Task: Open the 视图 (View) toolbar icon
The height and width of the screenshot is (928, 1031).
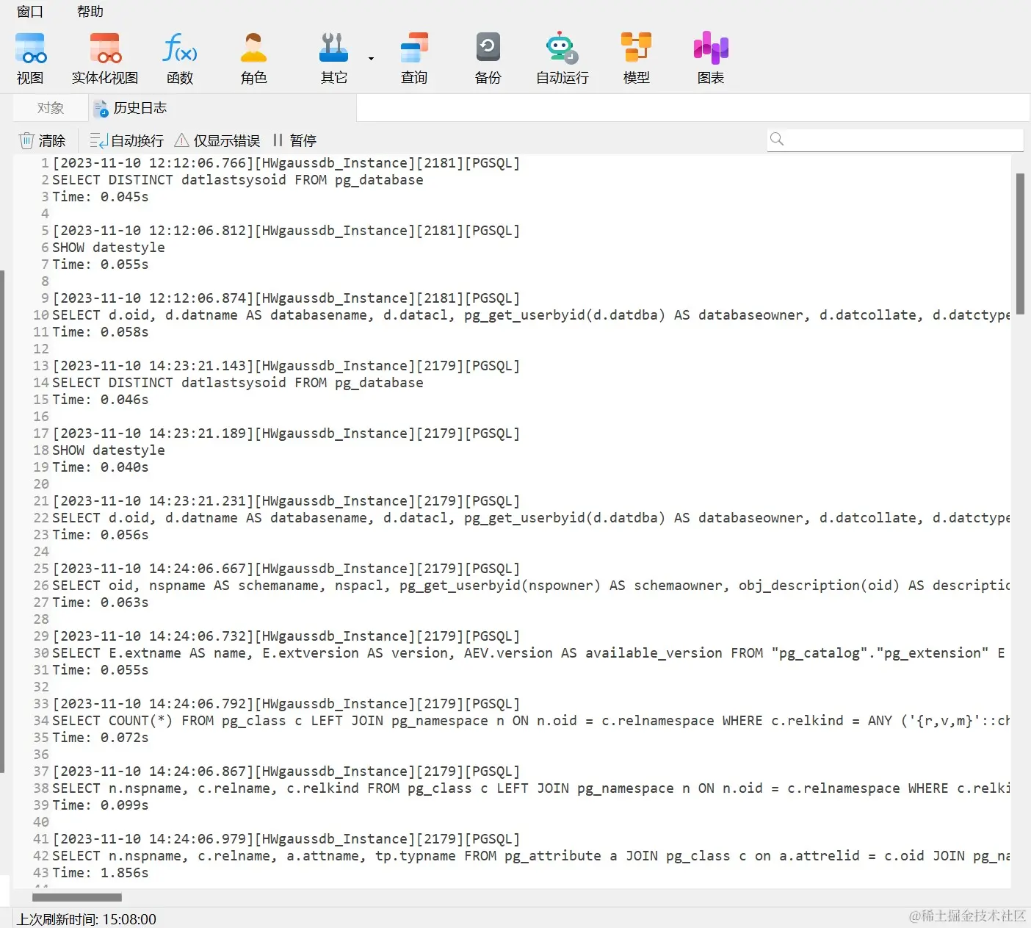Action: click(x=30, y=58)
